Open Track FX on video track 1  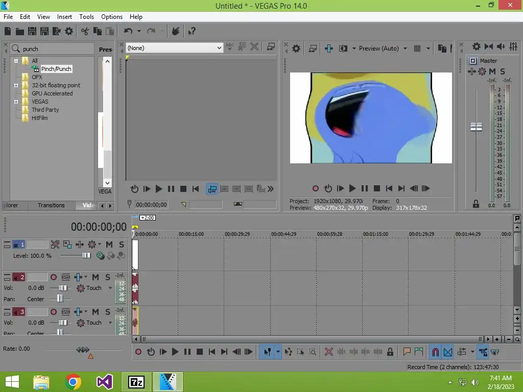79,244
